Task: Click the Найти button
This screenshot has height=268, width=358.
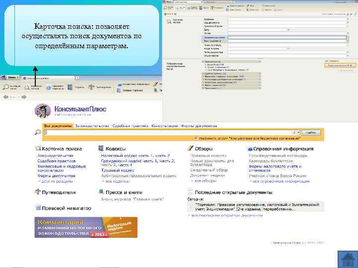Action: click(x=311, y=133)
